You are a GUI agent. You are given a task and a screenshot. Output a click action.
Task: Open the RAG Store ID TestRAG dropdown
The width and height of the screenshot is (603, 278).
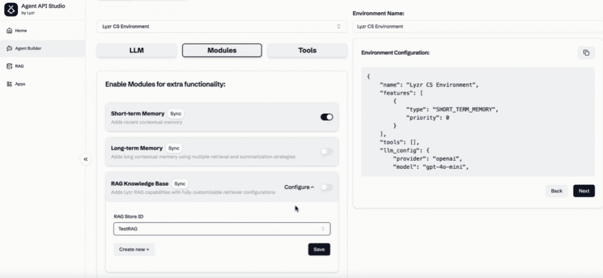[x=222, y=229]
